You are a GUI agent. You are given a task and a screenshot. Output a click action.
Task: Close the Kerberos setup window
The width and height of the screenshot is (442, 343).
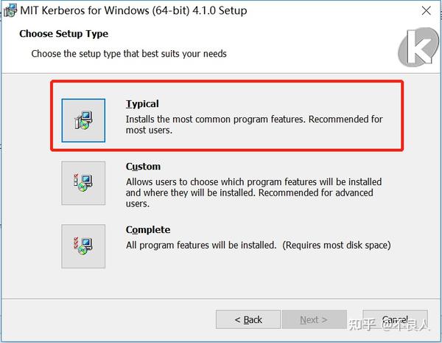click(426, 11)
